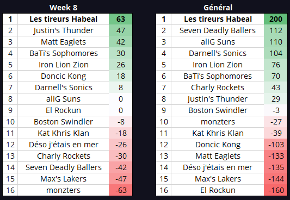290x200 pixels.
Task: Click Déso j'étais en mer in Week 8
Action: pos(64,145)
